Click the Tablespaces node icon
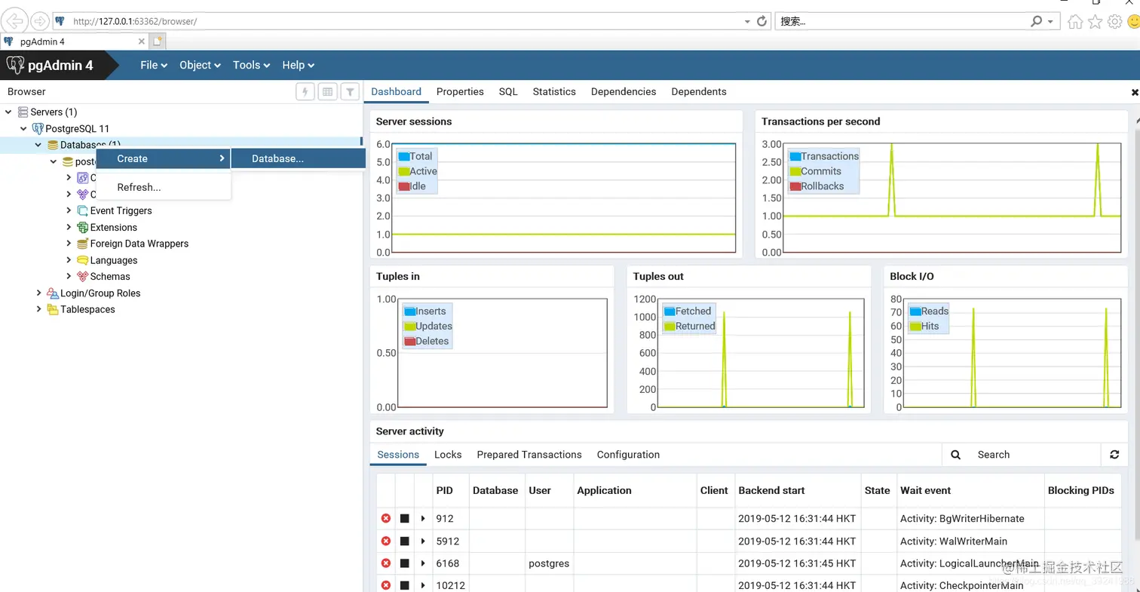 tap(53, 310)
